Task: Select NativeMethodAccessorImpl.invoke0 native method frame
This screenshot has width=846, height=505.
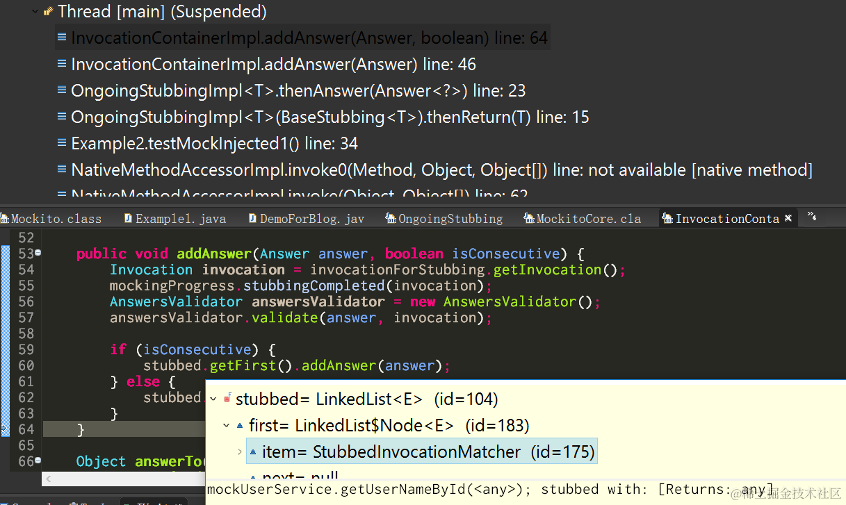Action: coord(441,170)
